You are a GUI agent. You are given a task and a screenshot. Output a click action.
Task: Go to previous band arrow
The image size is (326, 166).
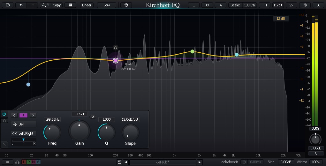14,115
